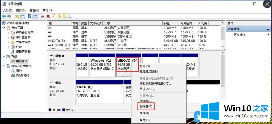The height and width of the screenshot is (124, 272).
Task: Open 任务计划程序 tree node
Action: click(24, 33)
